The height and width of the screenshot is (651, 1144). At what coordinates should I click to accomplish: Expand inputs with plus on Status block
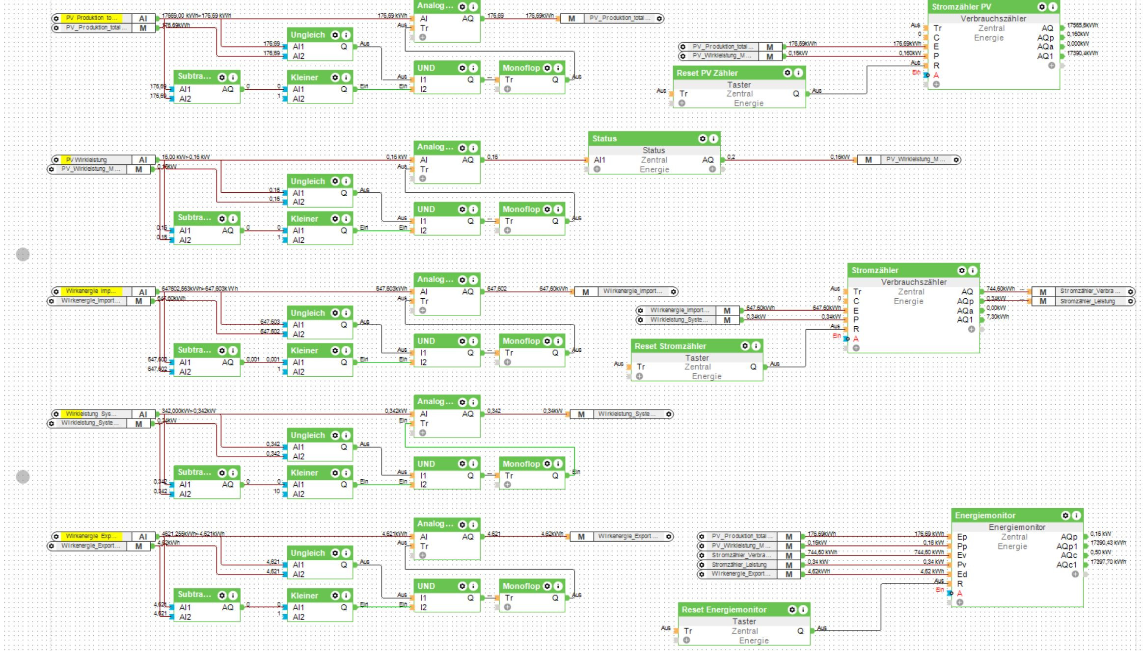[597, 169]
